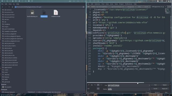Open Selection menu in the text editor
The image size is (172, 96).
point(97,4)
